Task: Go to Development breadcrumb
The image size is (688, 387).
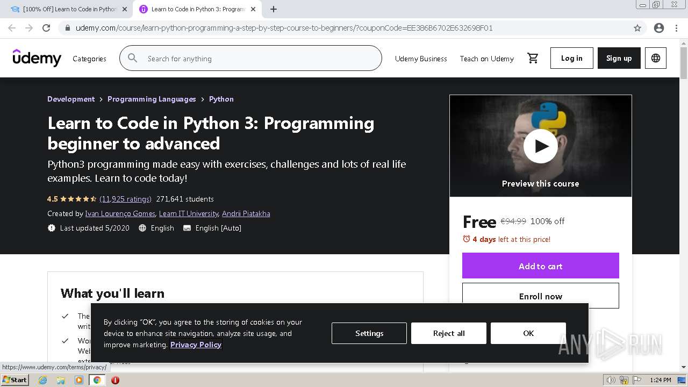Action: tap(71, 99)
